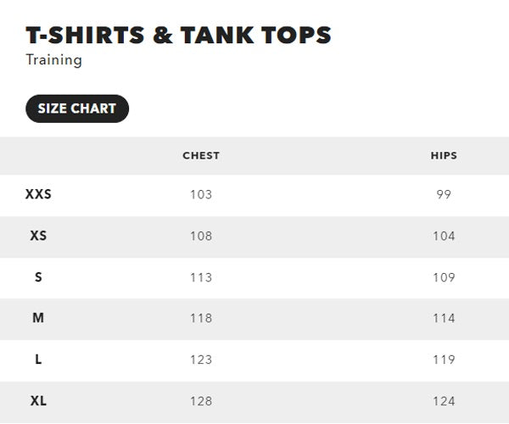
Task: Click chest value 118 for M
Action: click(201, 318)
